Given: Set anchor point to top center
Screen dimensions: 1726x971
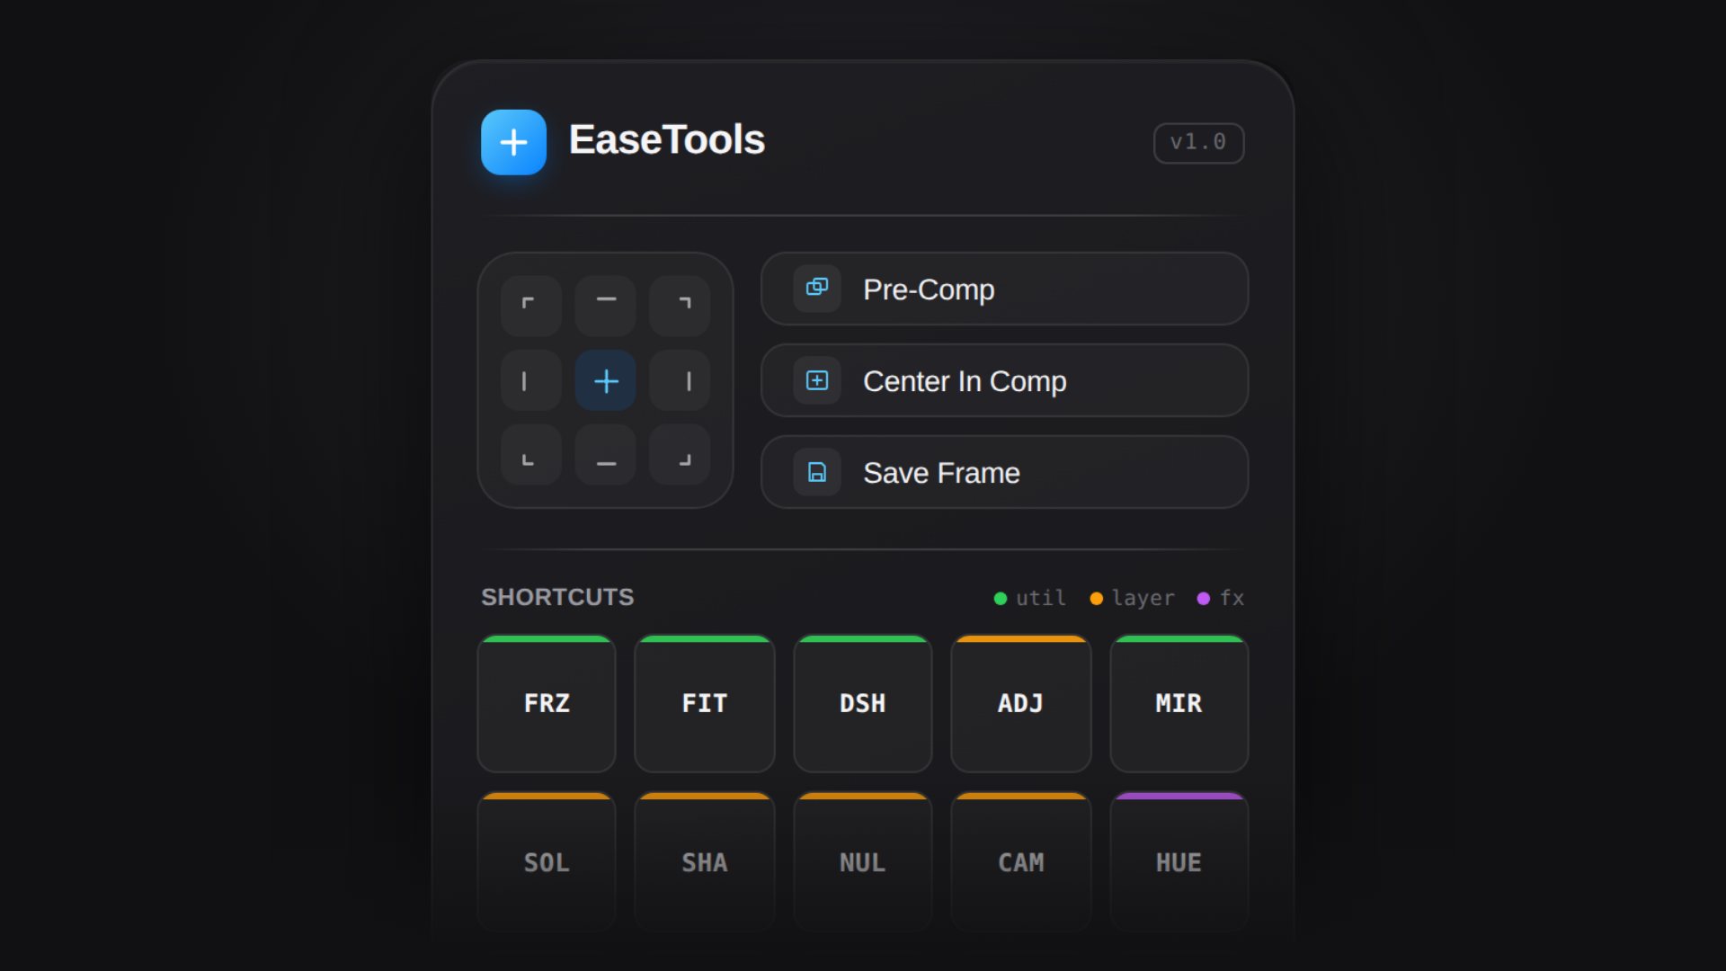Looking at the screenshot, I should (x=606, y=306).
